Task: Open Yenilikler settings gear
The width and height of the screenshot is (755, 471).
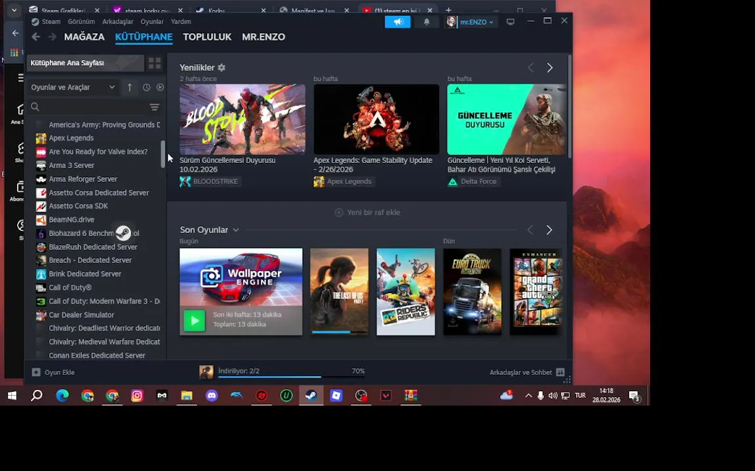Action: coord(222,67)
